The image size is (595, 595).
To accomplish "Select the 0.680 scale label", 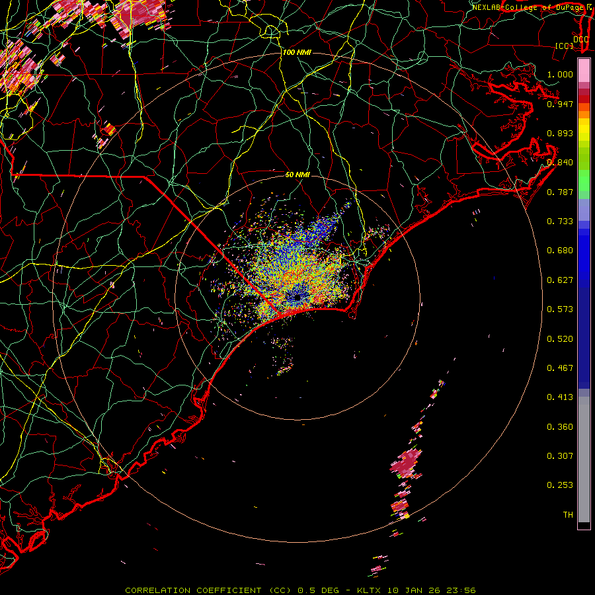I will point(560,251).
